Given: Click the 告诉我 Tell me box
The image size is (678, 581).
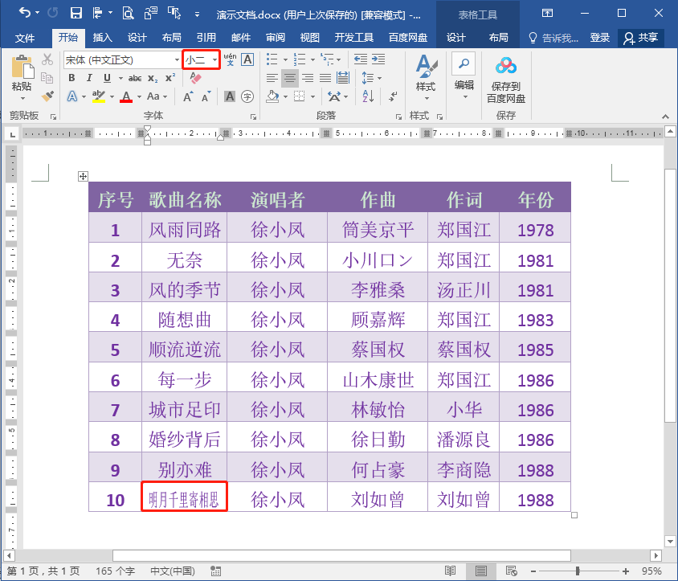Looking at the screenshot, I should (554, 38).
